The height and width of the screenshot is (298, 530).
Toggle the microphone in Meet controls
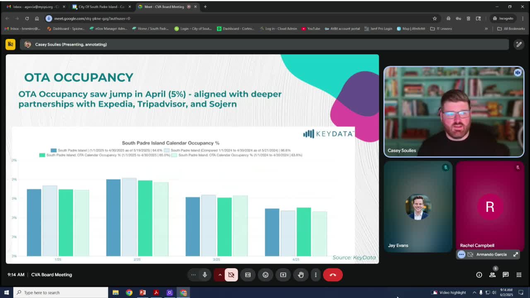(205, 275)
